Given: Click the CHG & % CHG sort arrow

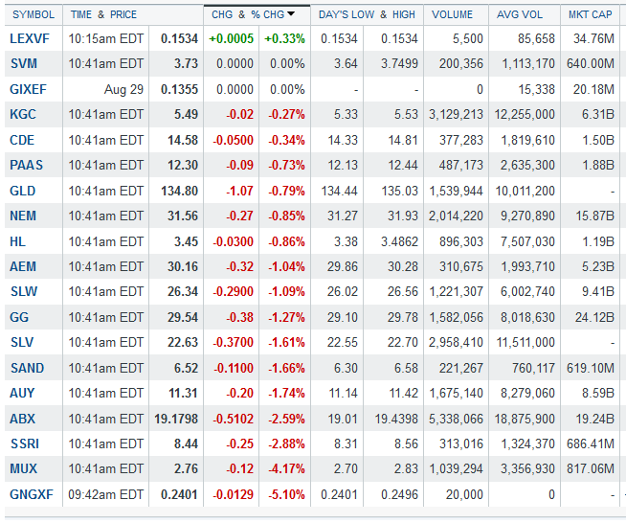Looking at the screenshot, I should [x=291, y=14].
